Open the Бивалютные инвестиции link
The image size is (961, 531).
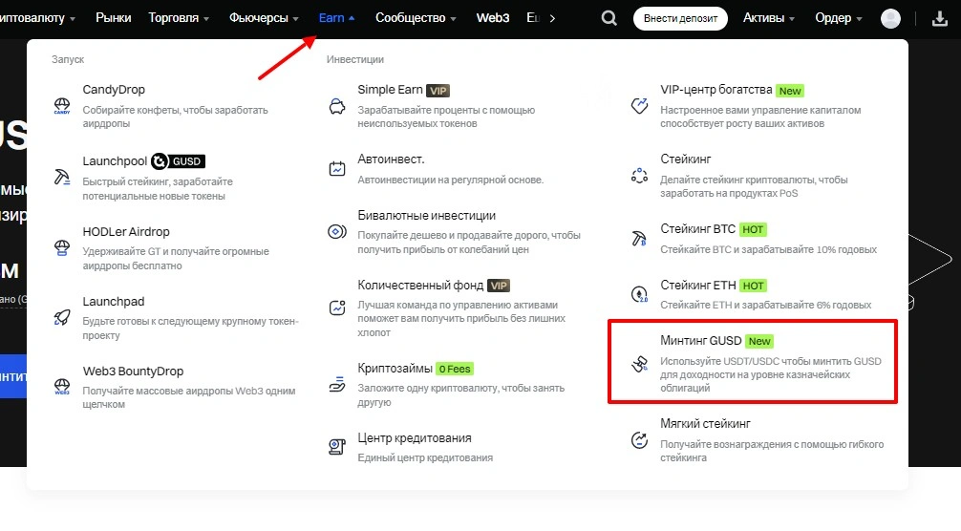pos(427,216)
